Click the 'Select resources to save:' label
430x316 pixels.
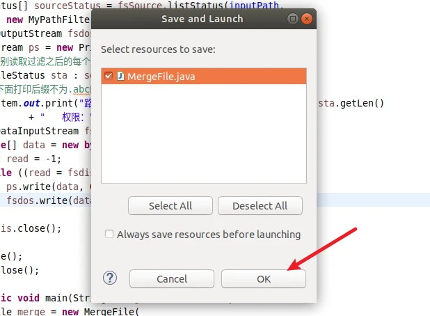tap(159, 49)
